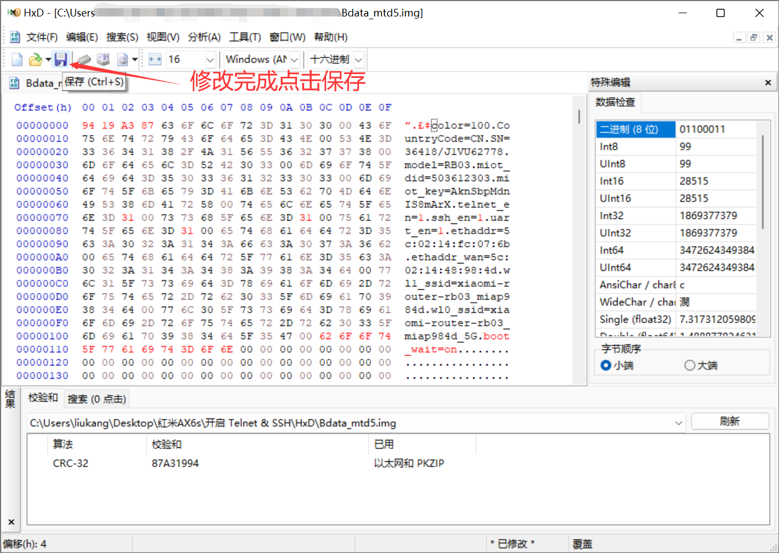Save the file with the floppy disk icon

(60, 59)
